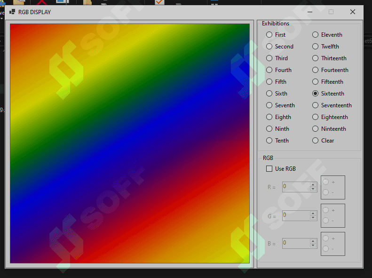Enable the Use RGB checkbox

(x=269, y=169)
